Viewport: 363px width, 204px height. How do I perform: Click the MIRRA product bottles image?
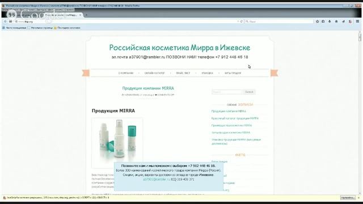117,143
